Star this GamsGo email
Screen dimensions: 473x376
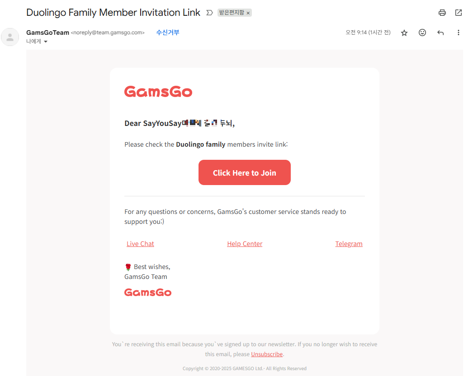pos(404,33)
